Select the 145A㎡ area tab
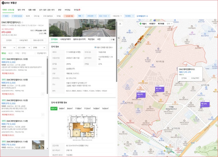The height and width of the screenshot is (157, 218). point(105,108)
